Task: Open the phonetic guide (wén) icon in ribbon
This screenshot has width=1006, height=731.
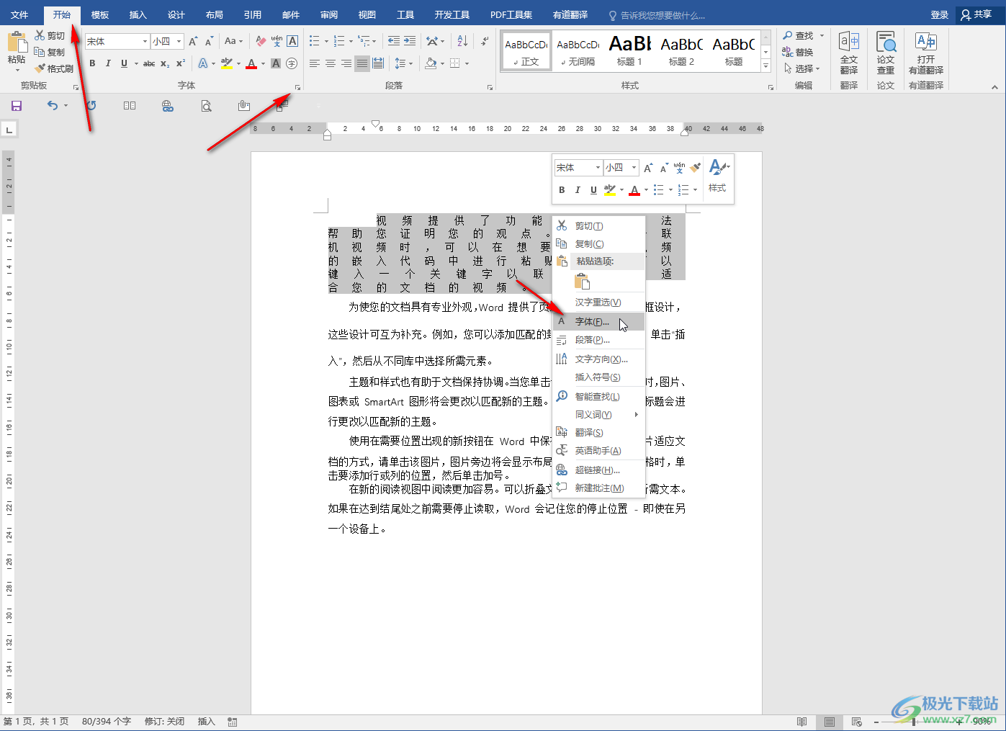Action: pyautogui.click(x=277, y=41)
